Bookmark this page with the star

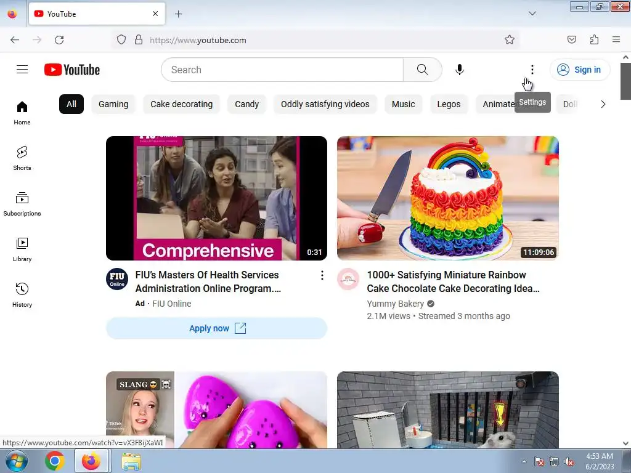(x=510, y=40)
